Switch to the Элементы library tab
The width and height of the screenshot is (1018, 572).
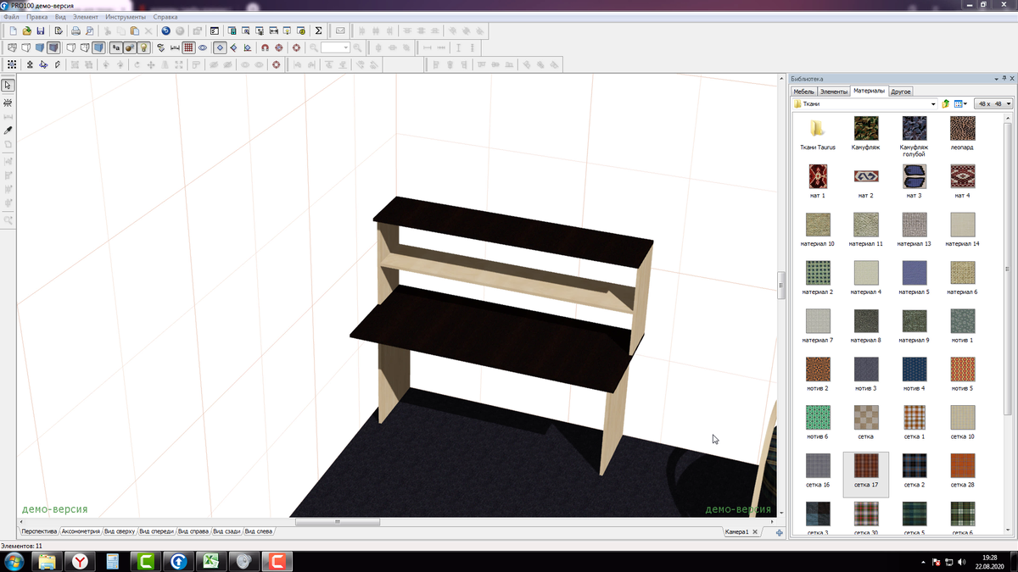pos(834,91)
